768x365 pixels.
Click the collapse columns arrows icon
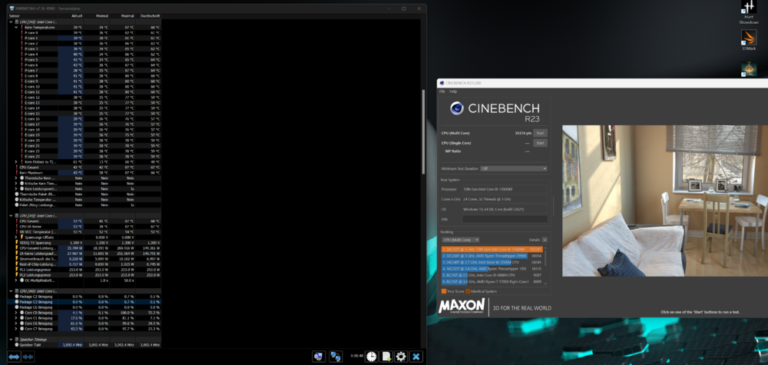[x=28, y=357]
